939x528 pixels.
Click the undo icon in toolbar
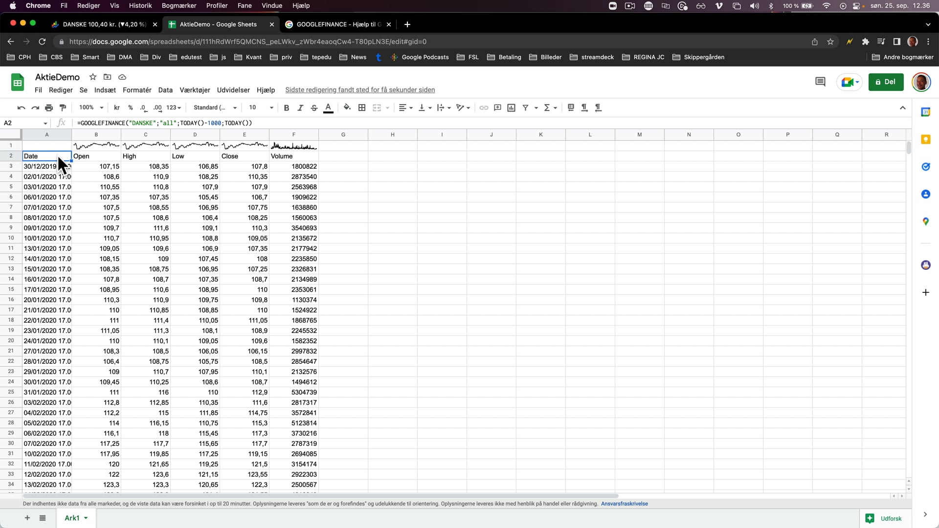pos(21,108)
